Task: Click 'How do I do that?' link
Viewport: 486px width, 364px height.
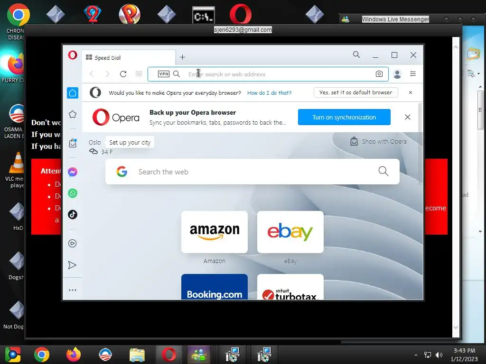Action: pyautogui.click(x=270, y=93)
